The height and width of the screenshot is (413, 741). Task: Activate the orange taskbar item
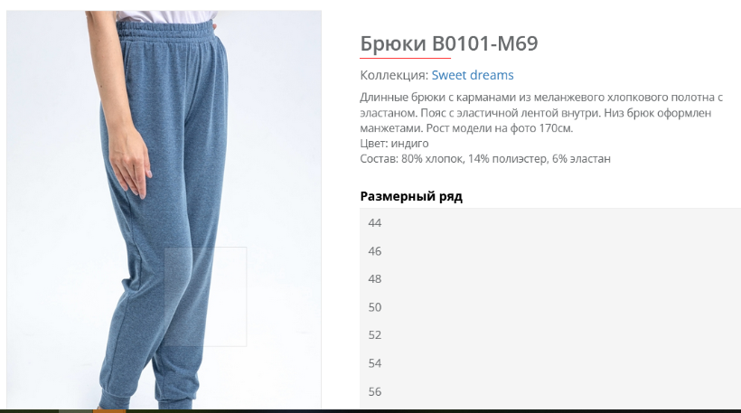[x=109, y=411]
